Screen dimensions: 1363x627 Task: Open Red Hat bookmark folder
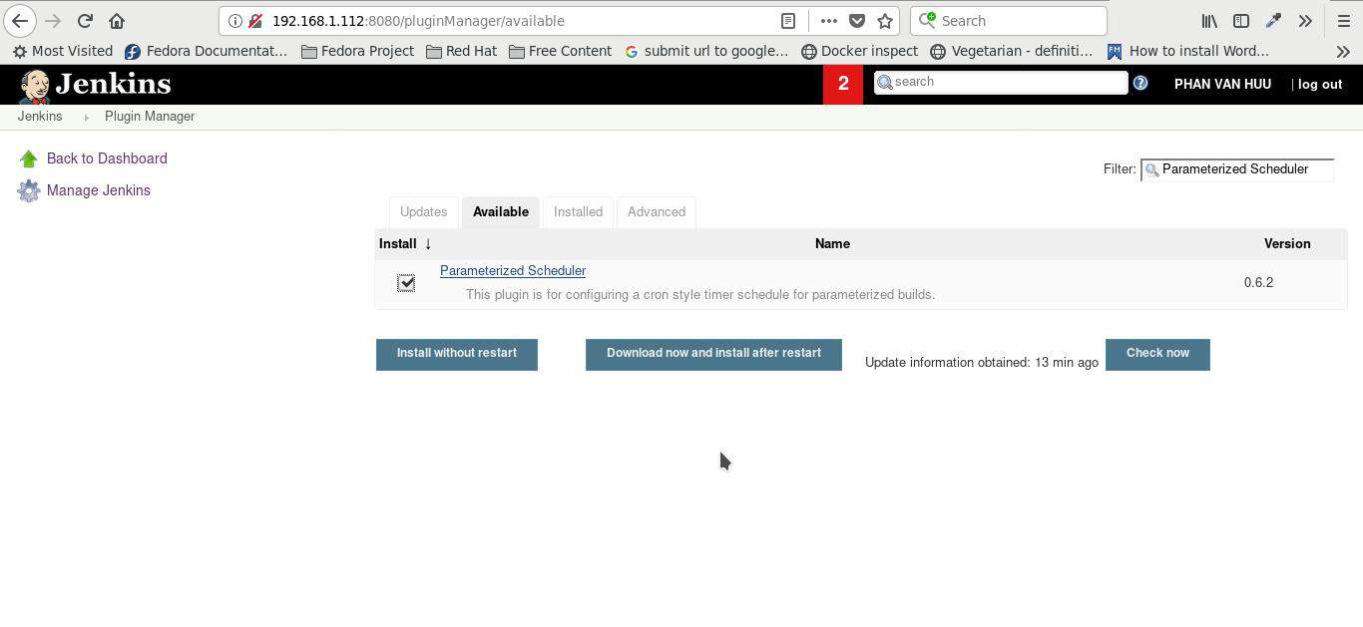(x=461, y=51)
